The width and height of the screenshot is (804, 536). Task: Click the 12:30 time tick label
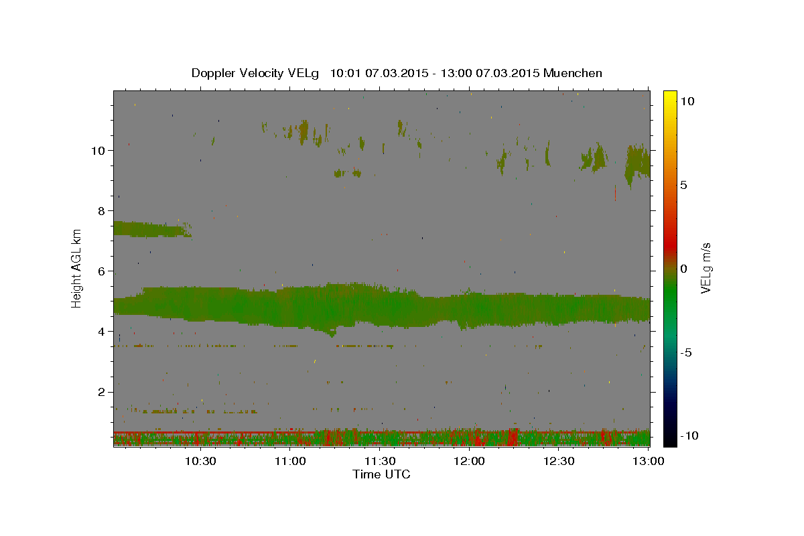click(x=559, y=461)
